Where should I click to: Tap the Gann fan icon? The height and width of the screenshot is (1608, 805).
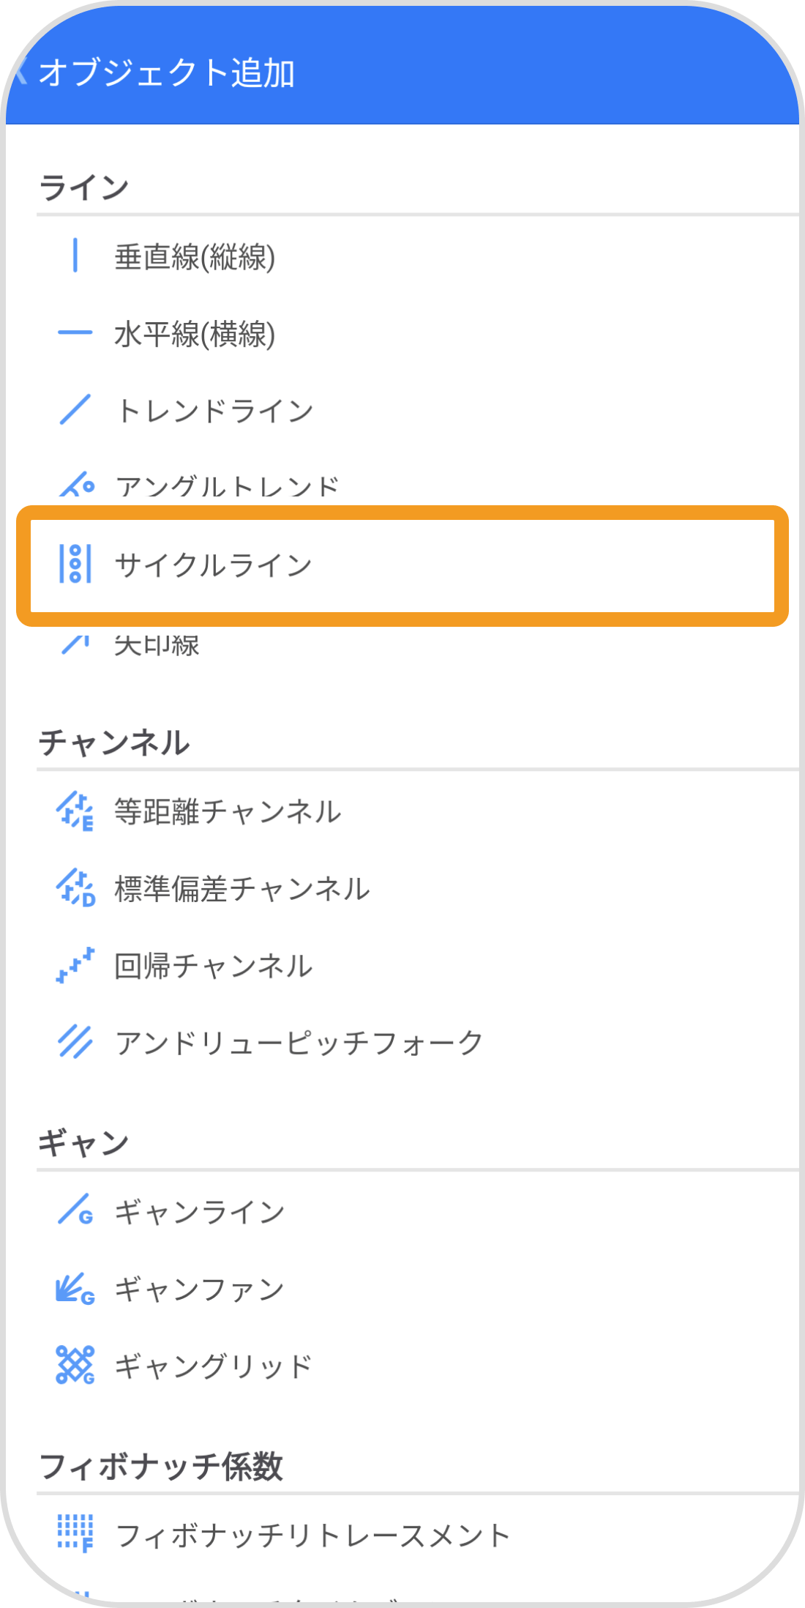(x=75, y=1288)
